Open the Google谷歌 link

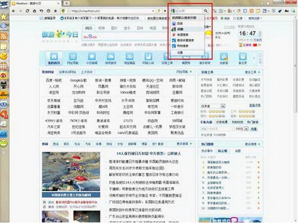tap(78, 80)
